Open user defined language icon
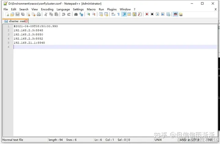The image size is (220, 144). point(129,14)
